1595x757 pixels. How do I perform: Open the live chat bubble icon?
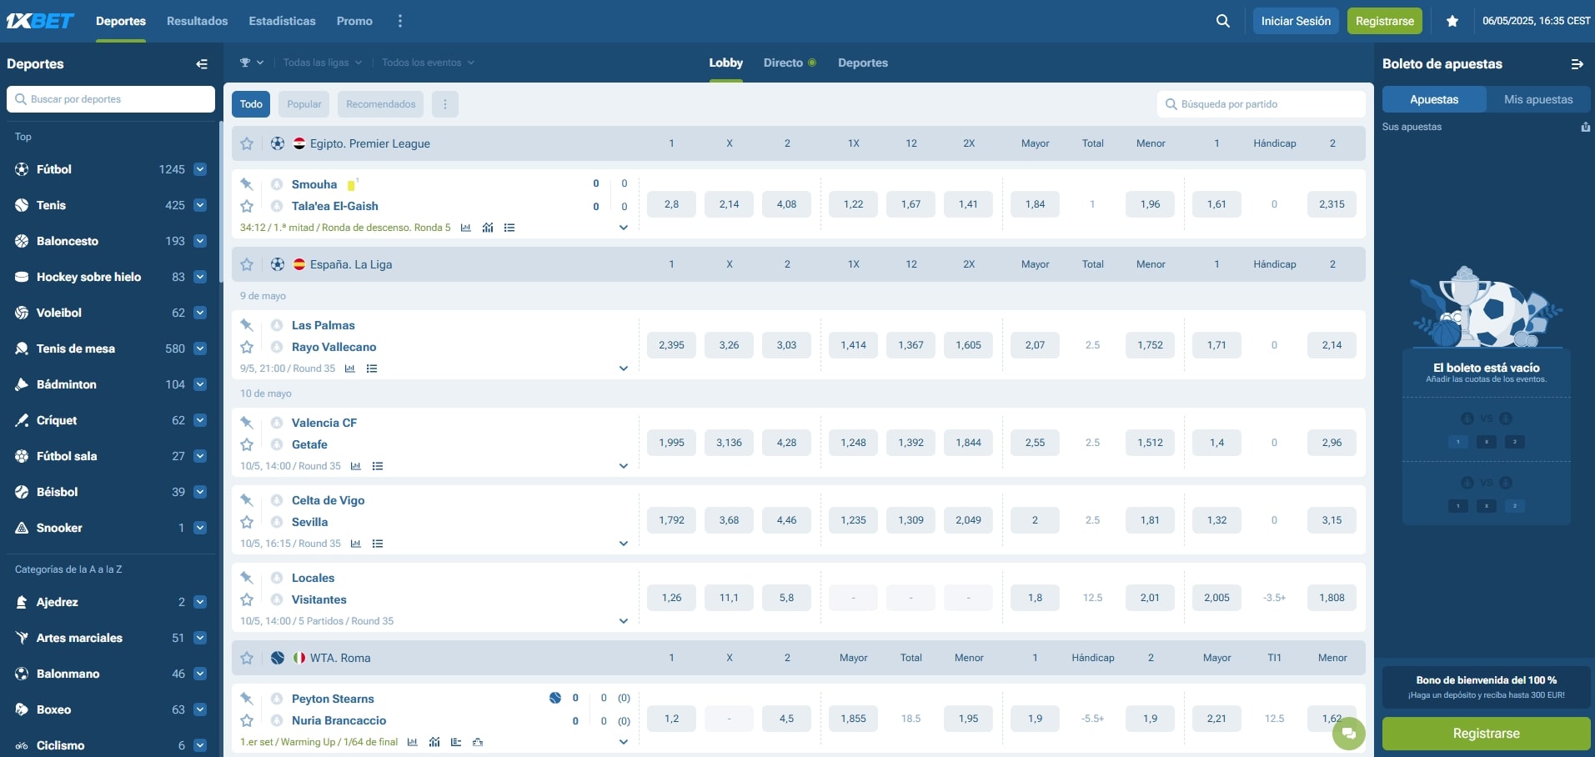coord(1348,734)
